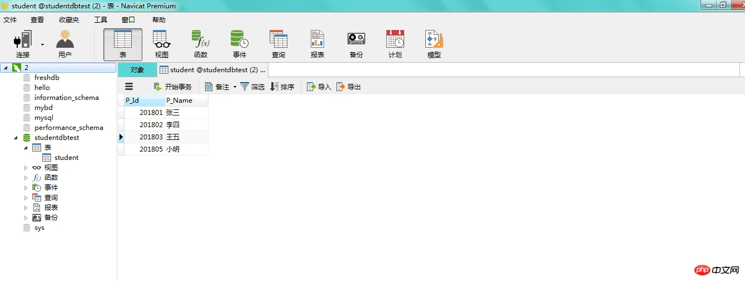Image resolution: width=745 pixels, height=281 pixels.
Task: Switch to the 对象 objects tab
Action: [x=137, y=70]
